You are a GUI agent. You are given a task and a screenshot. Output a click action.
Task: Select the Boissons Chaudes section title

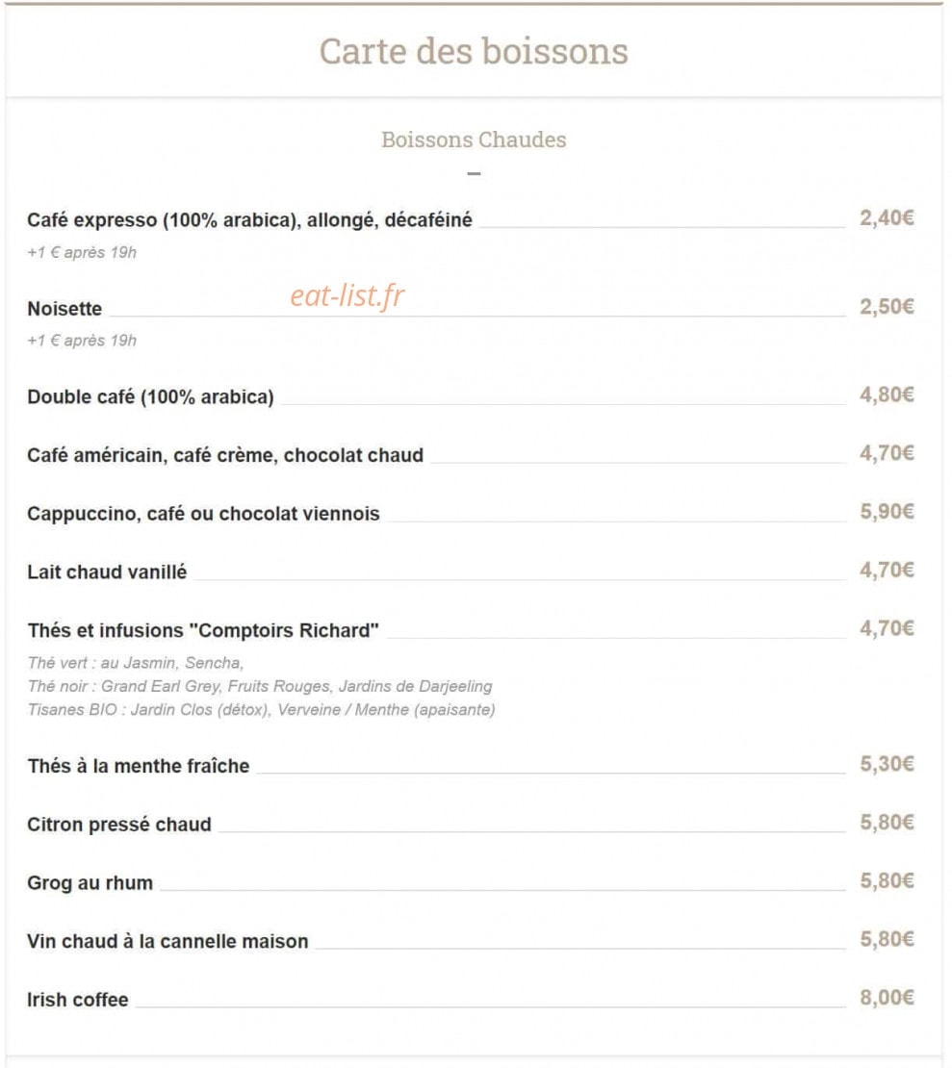[x=474, y=140]
